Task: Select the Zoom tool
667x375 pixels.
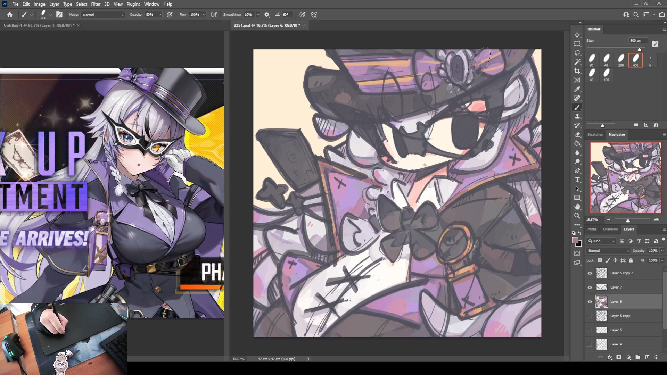Action: [x=577, y=216]
